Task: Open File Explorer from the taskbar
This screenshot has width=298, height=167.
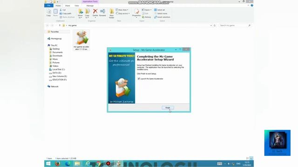Action: tap(77, 163)
